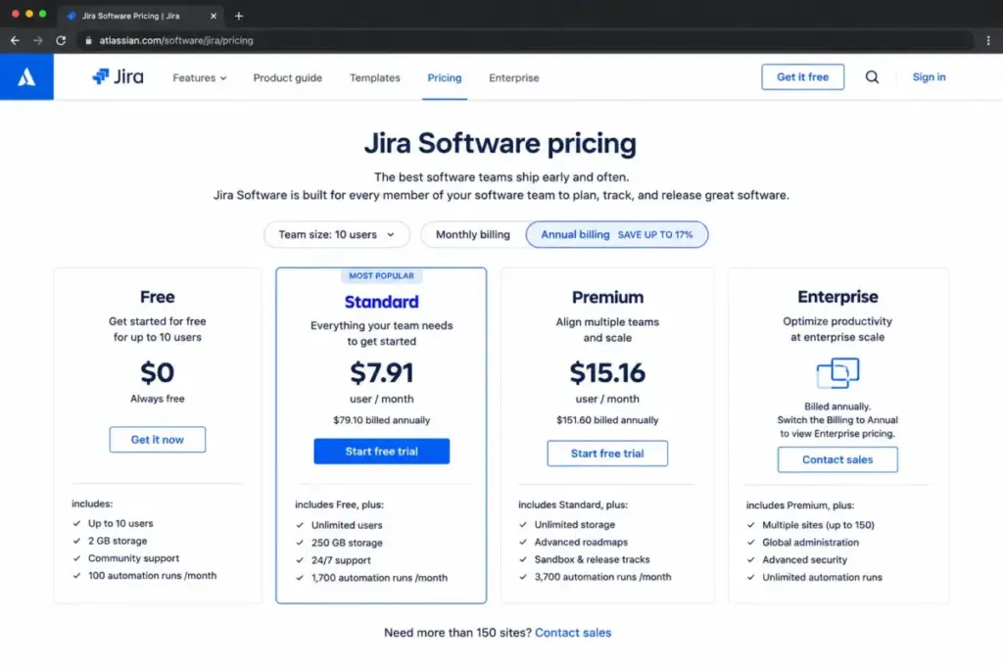The height and width of the screenshot is (669, 1003).
Task: Select Annual billing option
Action: pos(617,235)
